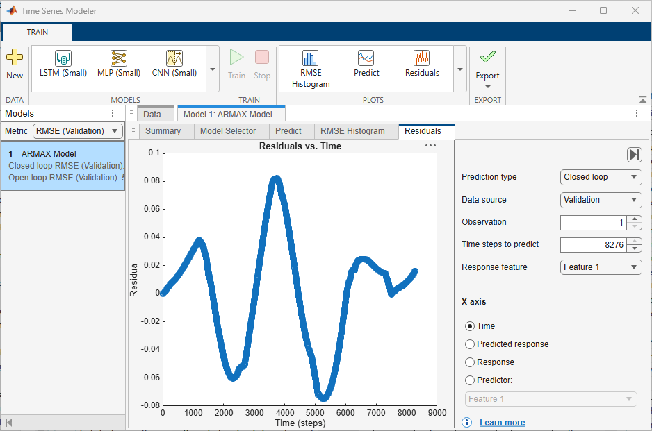
Task: Collapse the residuals options side panel
Action: pyautogui.click(x=634, y=155)
